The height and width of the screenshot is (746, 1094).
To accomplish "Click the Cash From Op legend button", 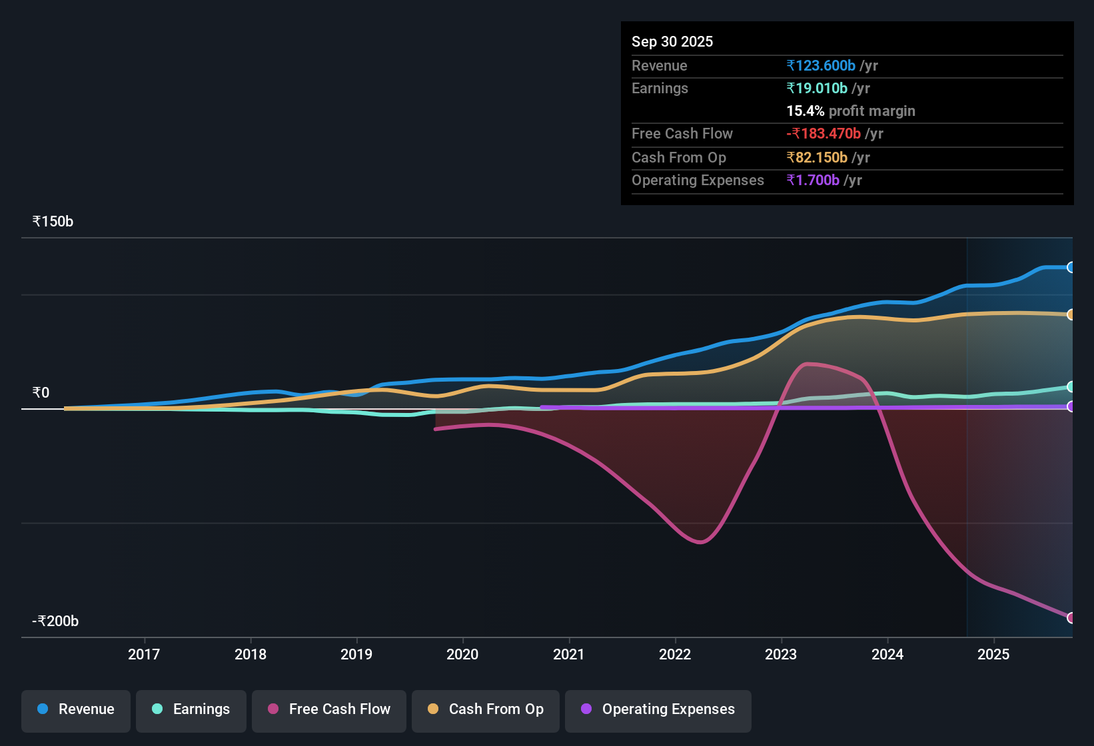I will pyautogui.click(x=485, y=709).
